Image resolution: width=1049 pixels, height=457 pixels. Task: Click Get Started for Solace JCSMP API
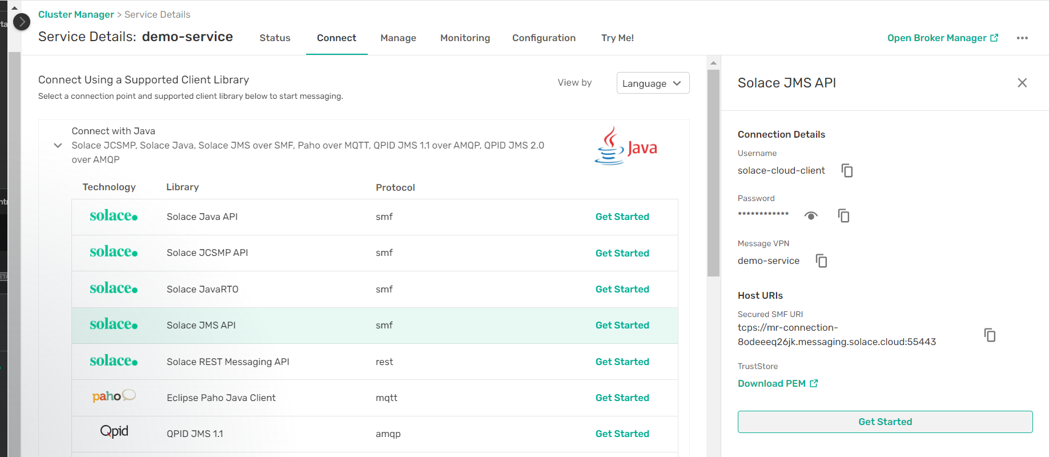click(622, 253)
